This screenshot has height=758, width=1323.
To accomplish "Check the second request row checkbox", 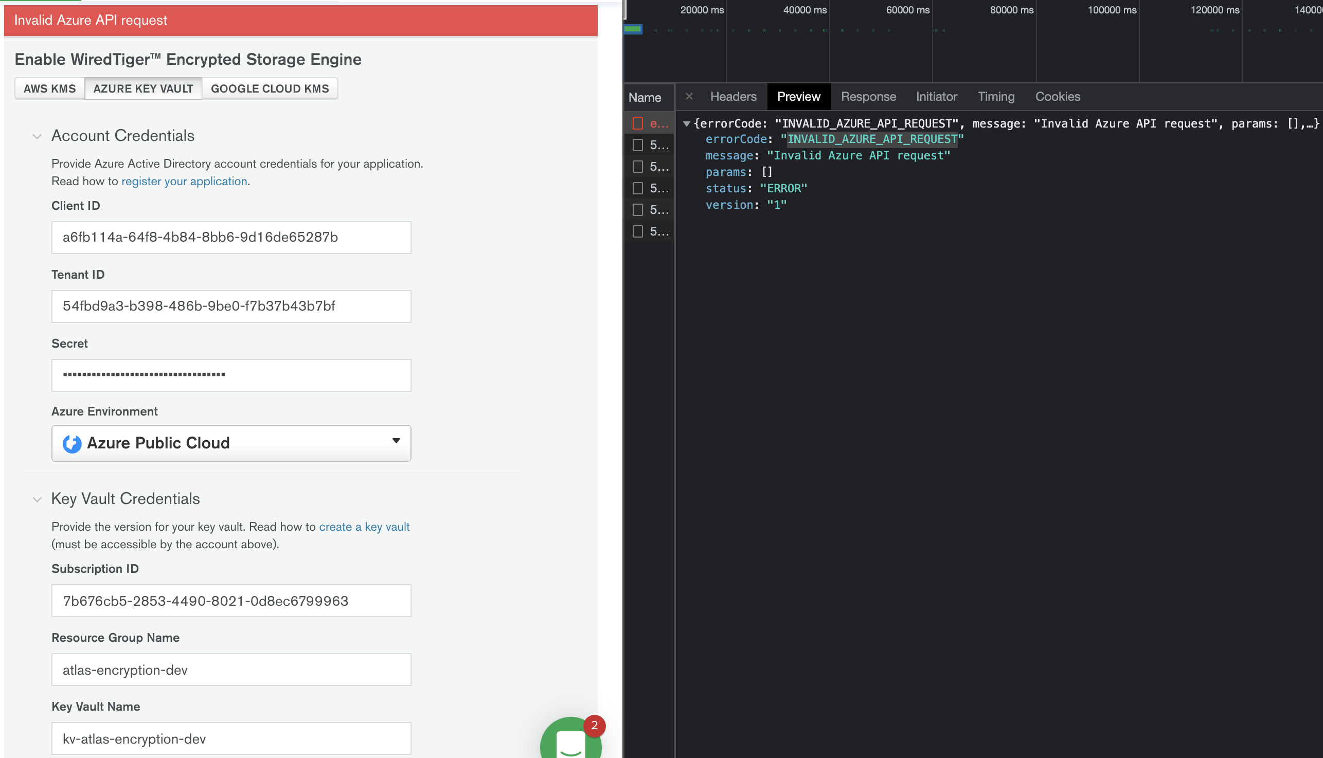I will [638, 145].
